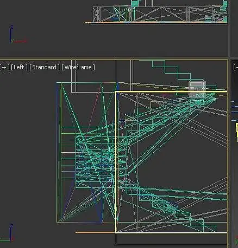Select the top edge of the yellow highlighted rectangle
The width and height of the screenshot is (238, 248).
pos(171,92)
